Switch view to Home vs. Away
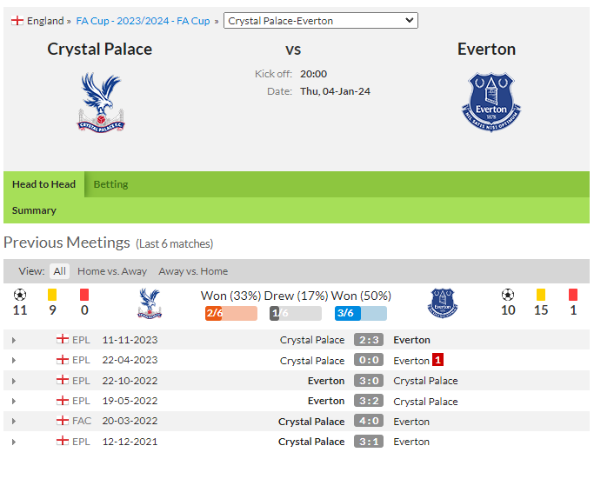This screenshot has height=479, width=594. click(111, 271)
